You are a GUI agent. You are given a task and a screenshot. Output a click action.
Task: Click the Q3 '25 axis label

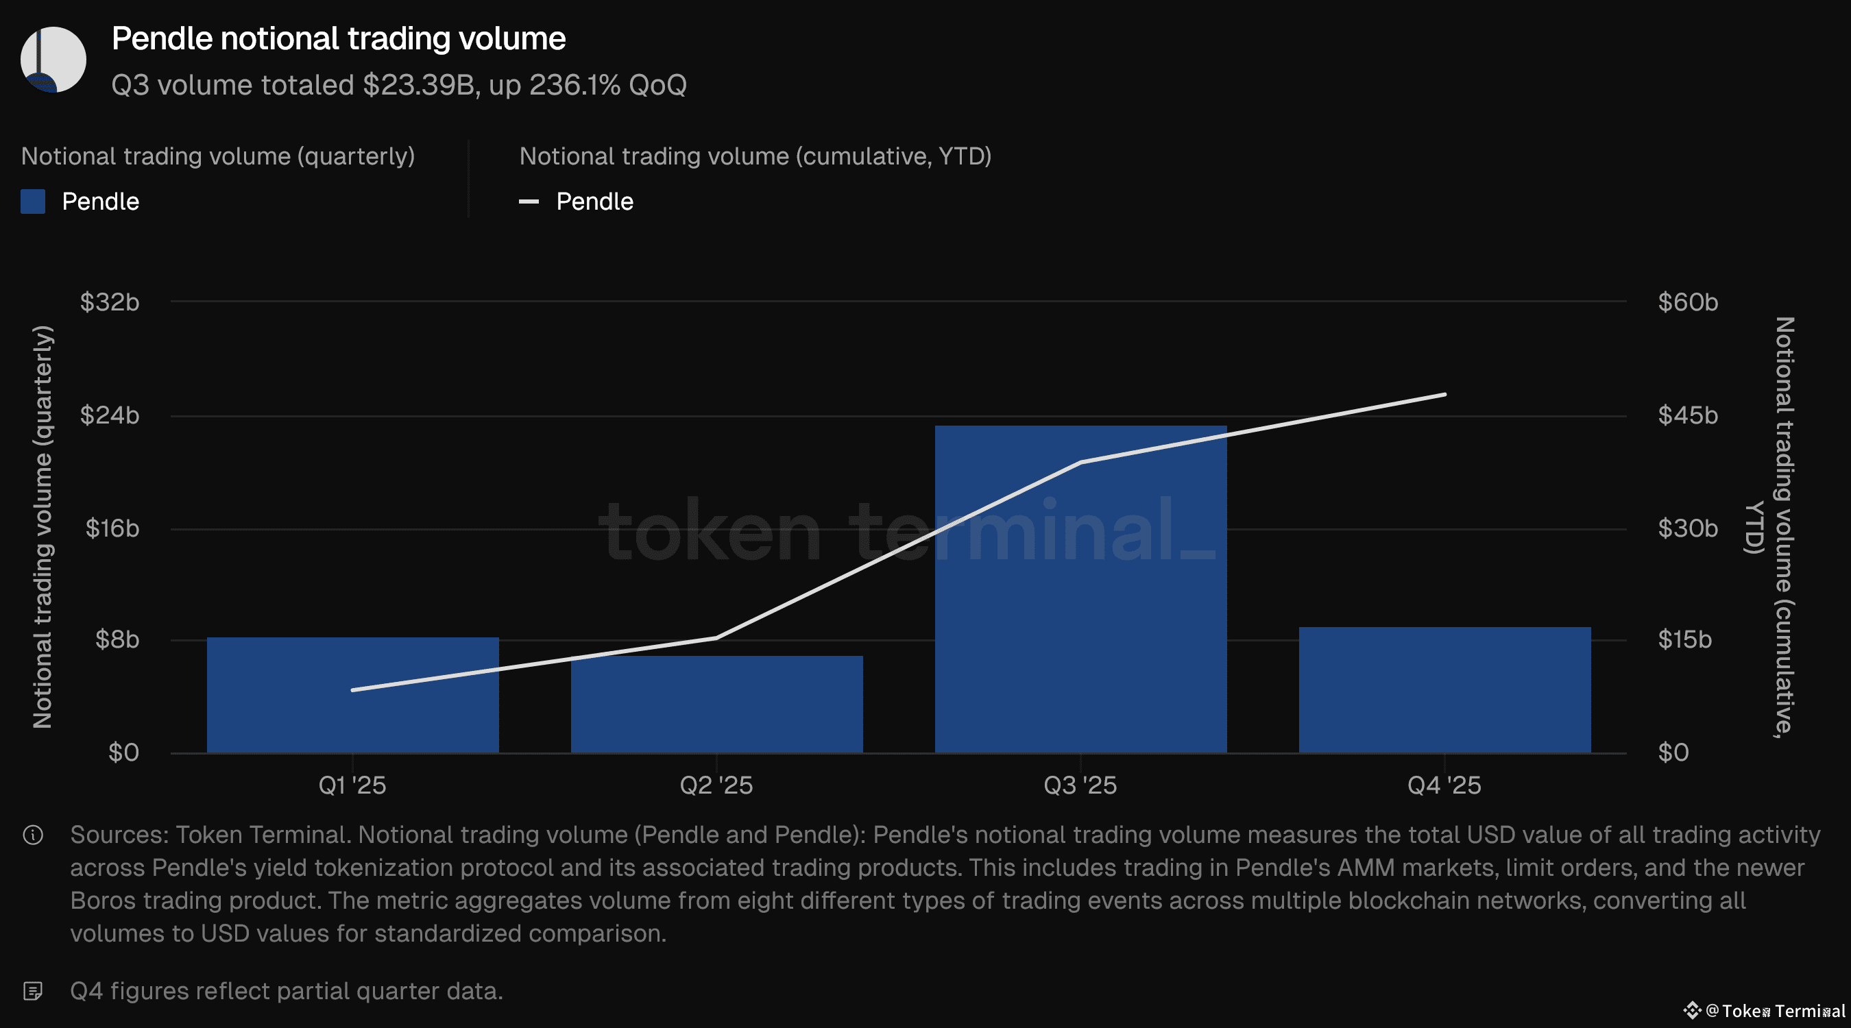point(1080,785)
